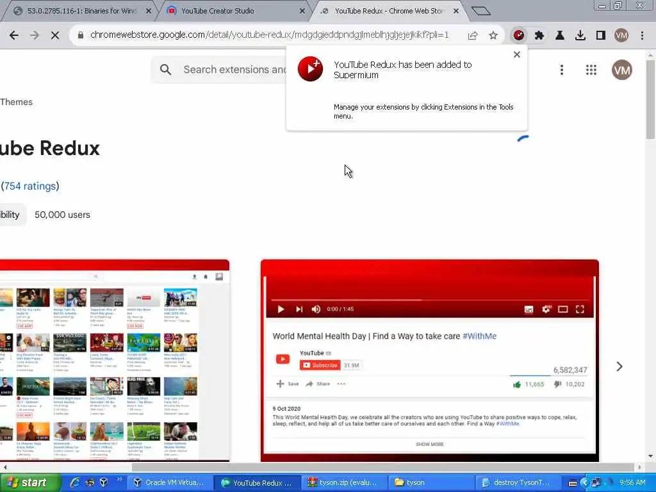Click thumbs-up icon with 11,665
Viewport: 656px width, 492px height.
[517, 384]
